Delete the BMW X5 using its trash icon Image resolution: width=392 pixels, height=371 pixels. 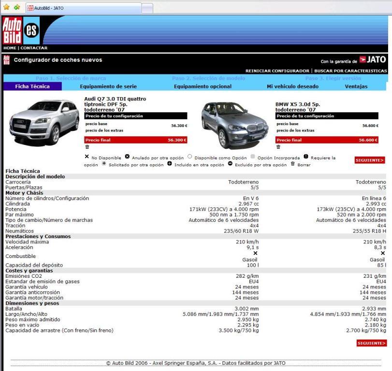tap(278, 147)
